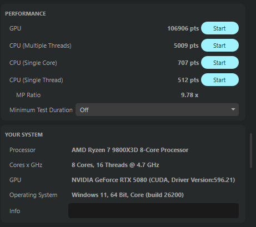Start the CPU Single Thread test
The image size is (256, 227).
click(220, 80)
